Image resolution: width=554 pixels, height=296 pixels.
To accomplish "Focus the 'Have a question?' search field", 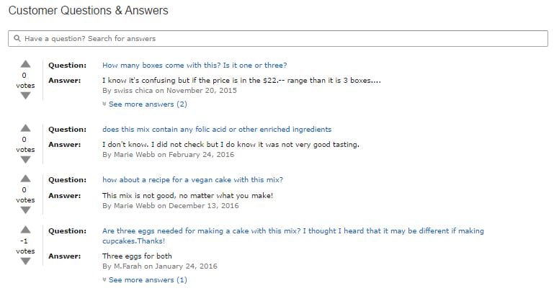I will point(277,38).
